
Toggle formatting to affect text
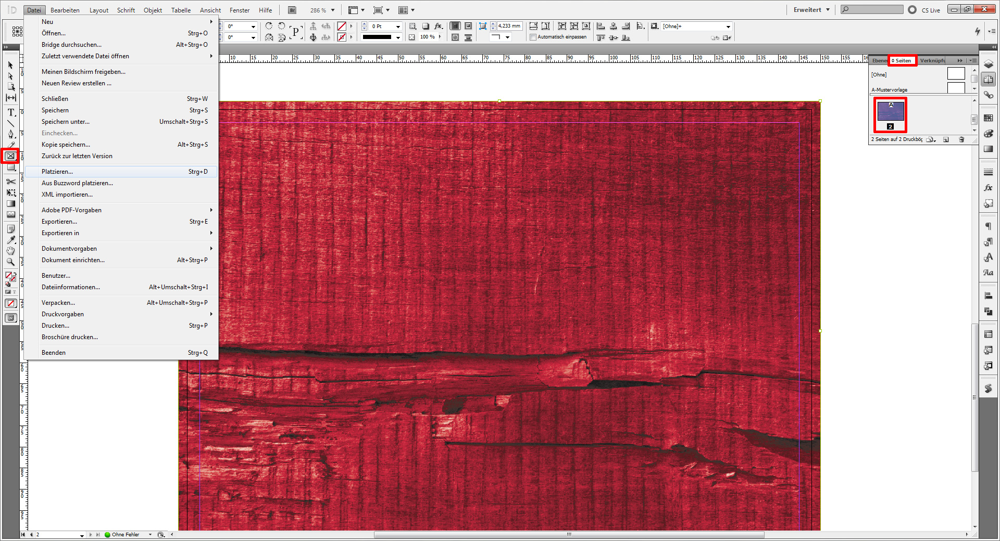pyautogui.click(x=15, y=292)
